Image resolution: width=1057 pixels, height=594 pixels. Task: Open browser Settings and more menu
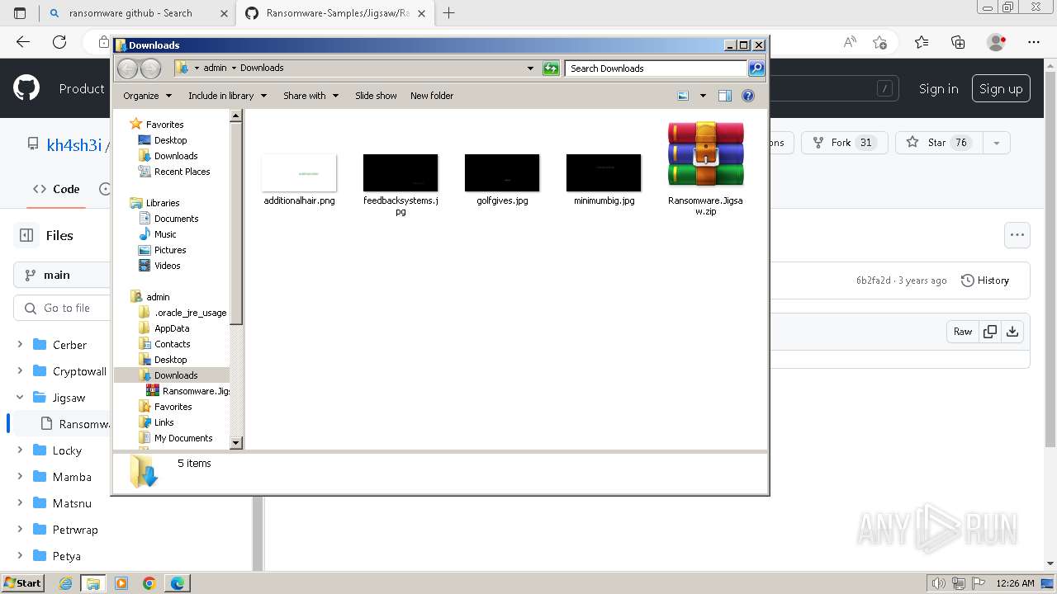(x=1034, y=42)
